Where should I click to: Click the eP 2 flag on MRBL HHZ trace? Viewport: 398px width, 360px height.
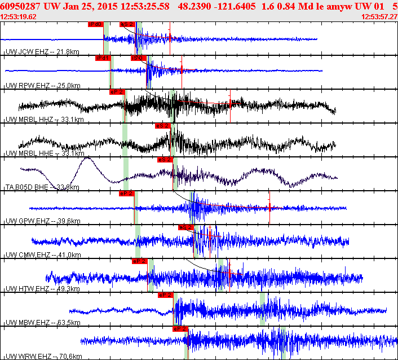[117, 92]
